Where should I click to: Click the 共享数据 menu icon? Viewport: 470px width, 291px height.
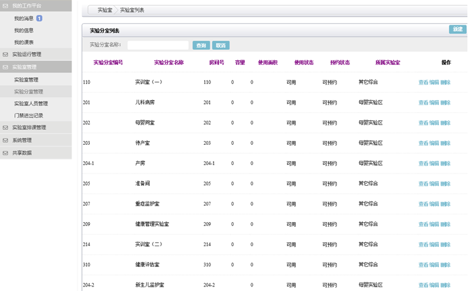coord(6,153)
